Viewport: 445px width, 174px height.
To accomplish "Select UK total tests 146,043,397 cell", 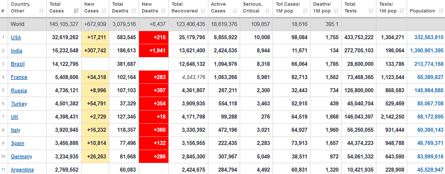I will coord(359,117).
